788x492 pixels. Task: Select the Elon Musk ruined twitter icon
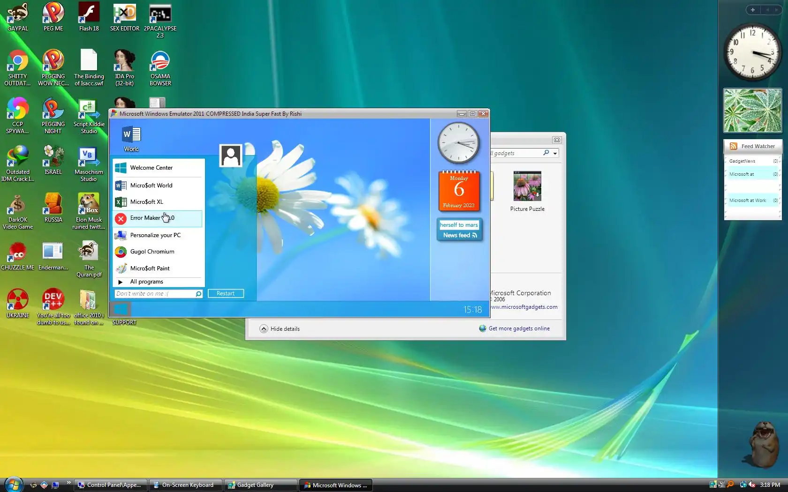point(89,211)
